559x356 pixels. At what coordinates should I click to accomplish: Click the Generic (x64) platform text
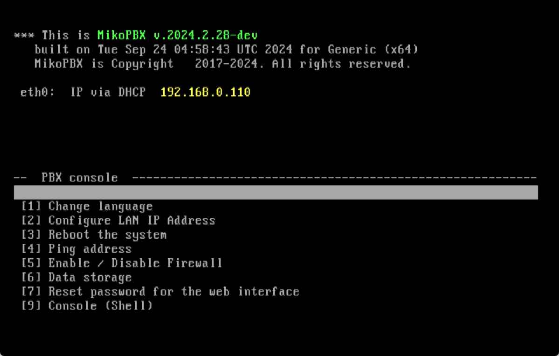pos(373,49)
